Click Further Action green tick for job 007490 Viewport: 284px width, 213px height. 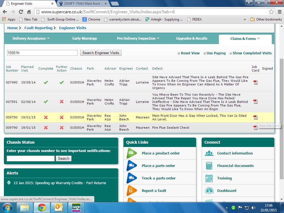tap(62, 82)
